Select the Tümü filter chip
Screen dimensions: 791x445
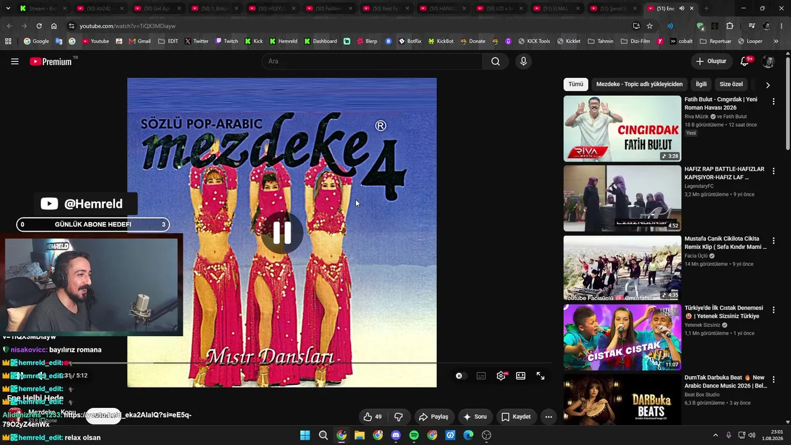[576, 84]
